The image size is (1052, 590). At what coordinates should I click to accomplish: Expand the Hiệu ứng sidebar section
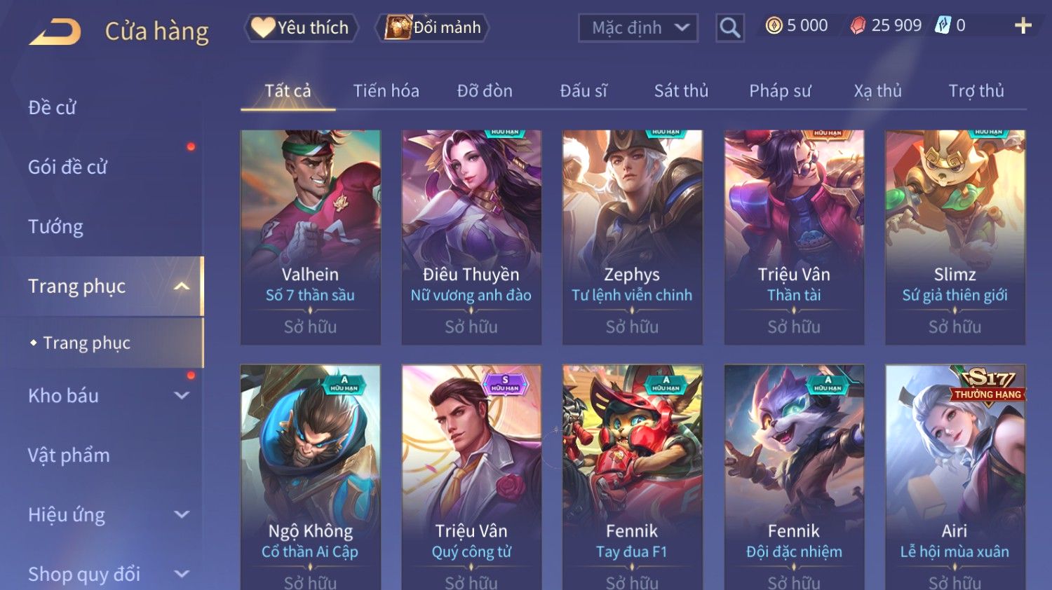point(182,514)
